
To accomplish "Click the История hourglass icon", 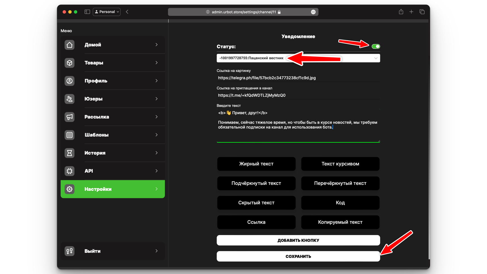I will (x=69, y=153).
